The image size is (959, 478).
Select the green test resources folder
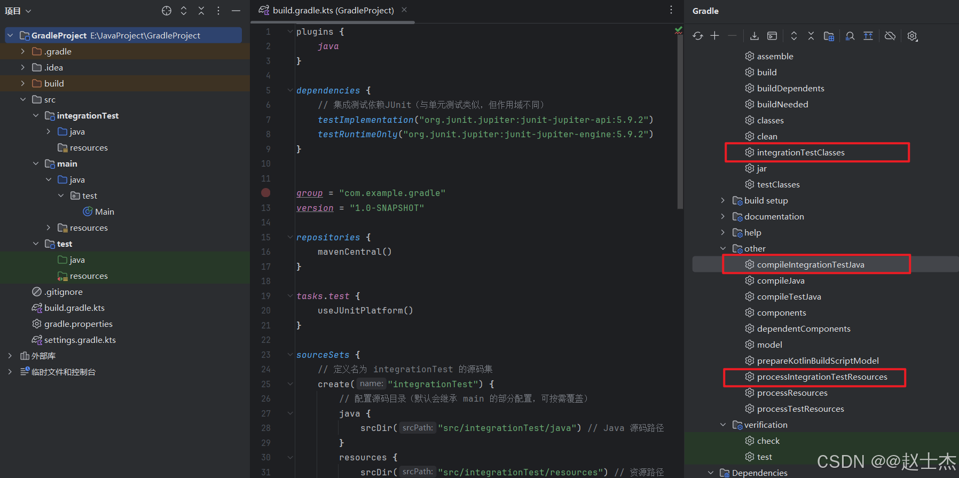(83, 276)
